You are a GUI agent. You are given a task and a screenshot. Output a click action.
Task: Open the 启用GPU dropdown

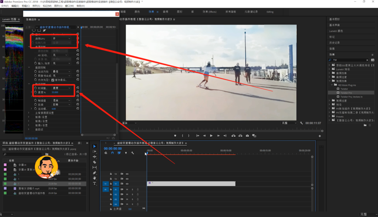click(x=62, y=39)
